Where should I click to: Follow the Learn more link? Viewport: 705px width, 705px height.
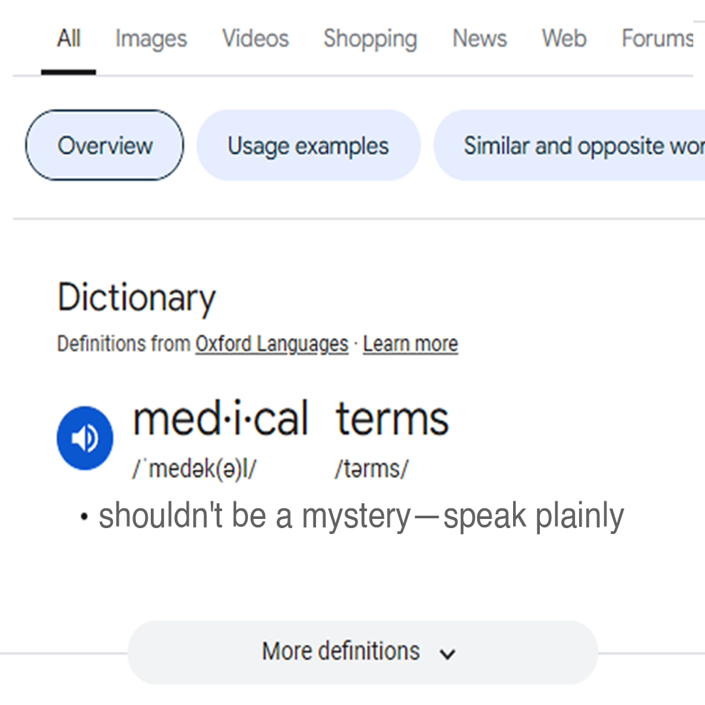pos(410,344)
